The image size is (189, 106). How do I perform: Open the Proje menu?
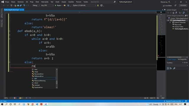(32, 2)
